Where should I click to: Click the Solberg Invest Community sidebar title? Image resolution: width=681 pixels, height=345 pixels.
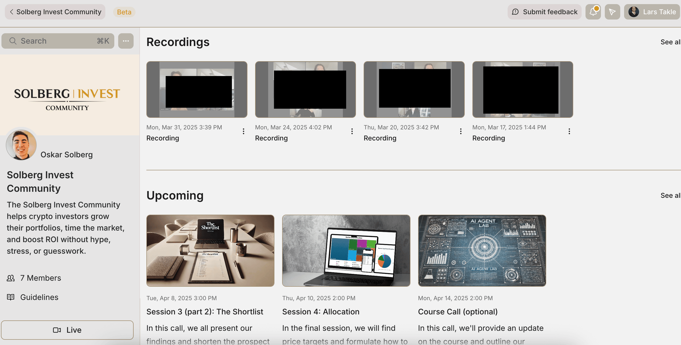tap(40, 182)
